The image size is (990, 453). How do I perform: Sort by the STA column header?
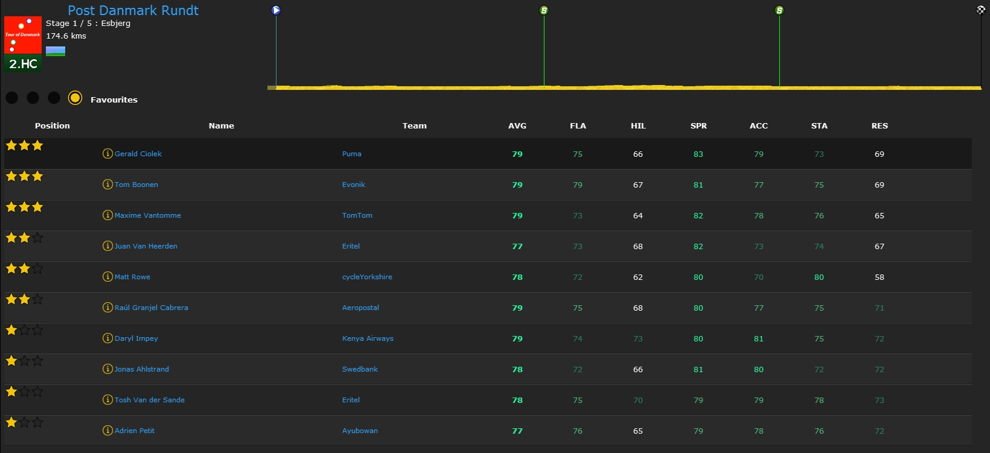[819, 125]
